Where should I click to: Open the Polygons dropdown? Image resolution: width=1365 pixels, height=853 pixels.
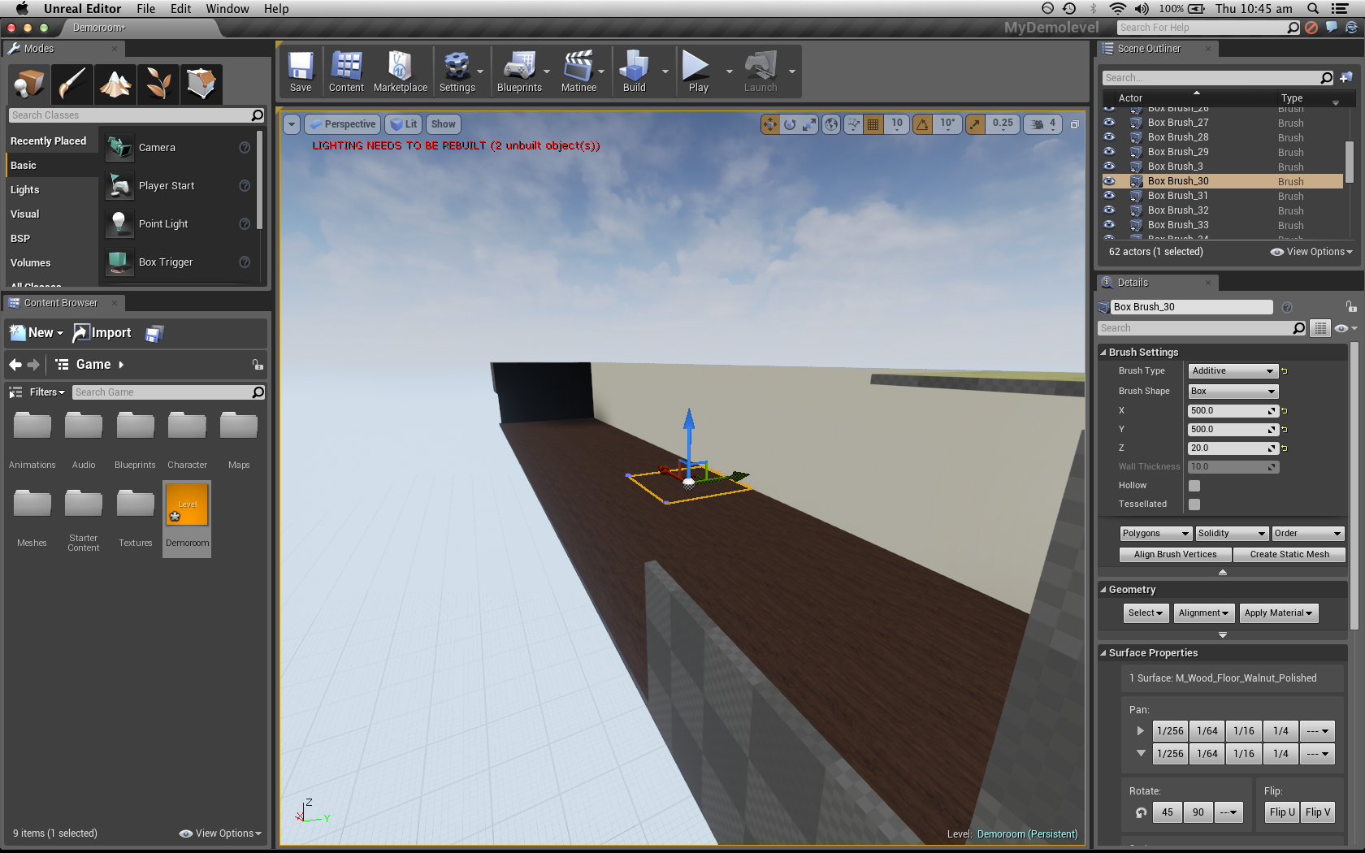click(x=1155, y=534)
